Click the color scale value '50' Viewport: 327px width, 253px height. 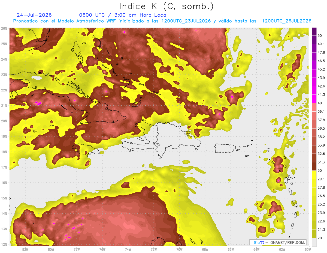(320, 35)
